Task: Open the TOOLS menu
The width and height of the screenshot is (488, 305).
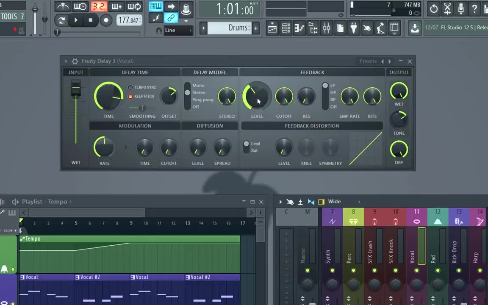Action: [9, 17]
